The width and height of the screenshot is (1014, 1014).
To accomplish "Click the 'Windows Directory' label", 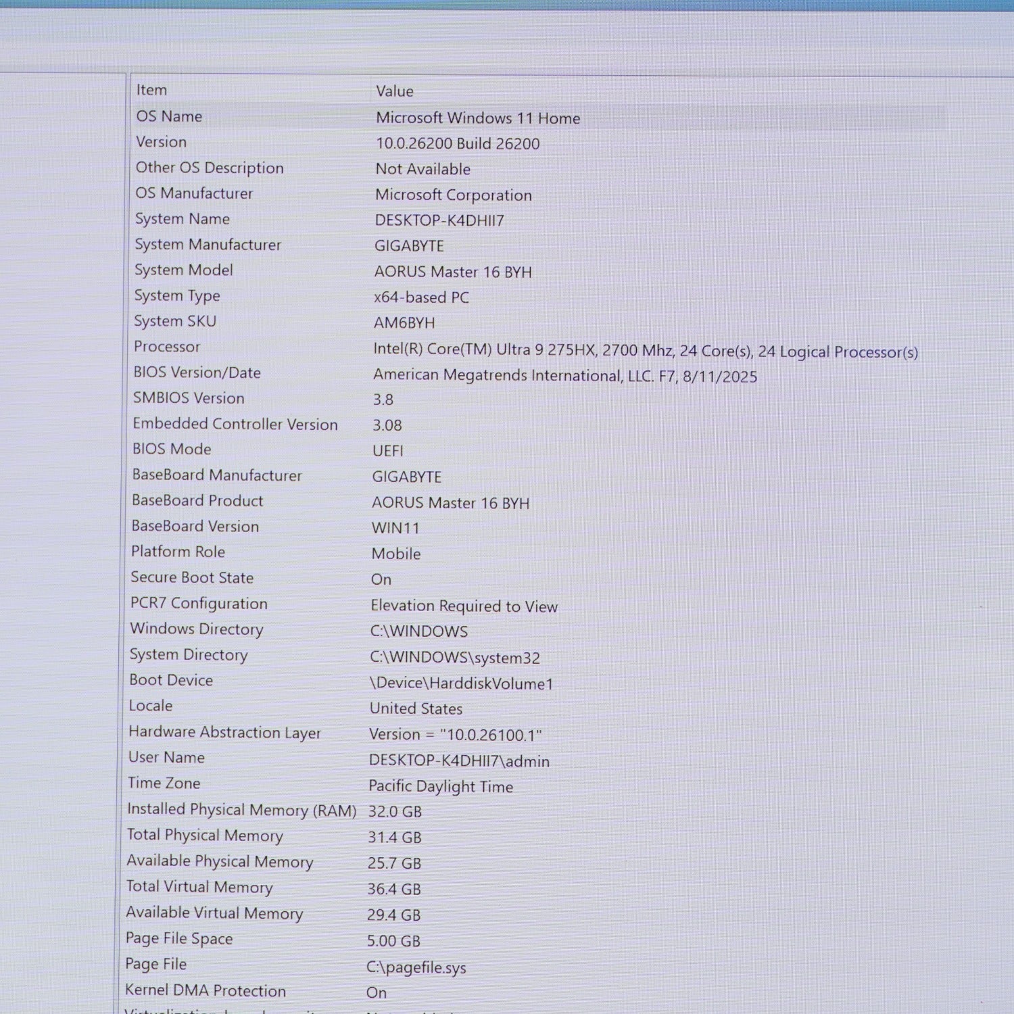I will tap(197, 629).
